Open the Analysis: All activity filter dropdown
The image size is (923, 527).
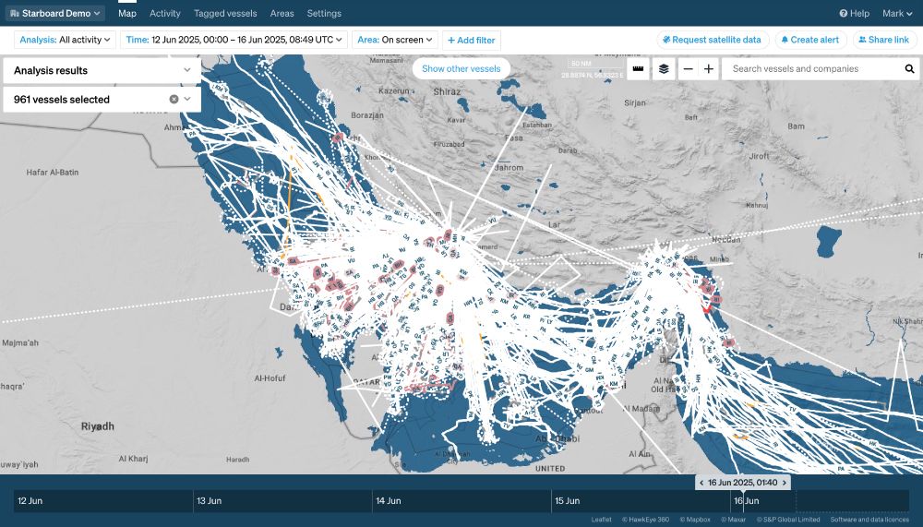[x=65, y=40]
